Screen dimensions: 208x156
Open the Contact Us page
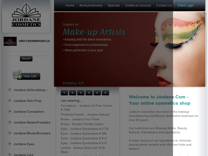click(164, 5)
